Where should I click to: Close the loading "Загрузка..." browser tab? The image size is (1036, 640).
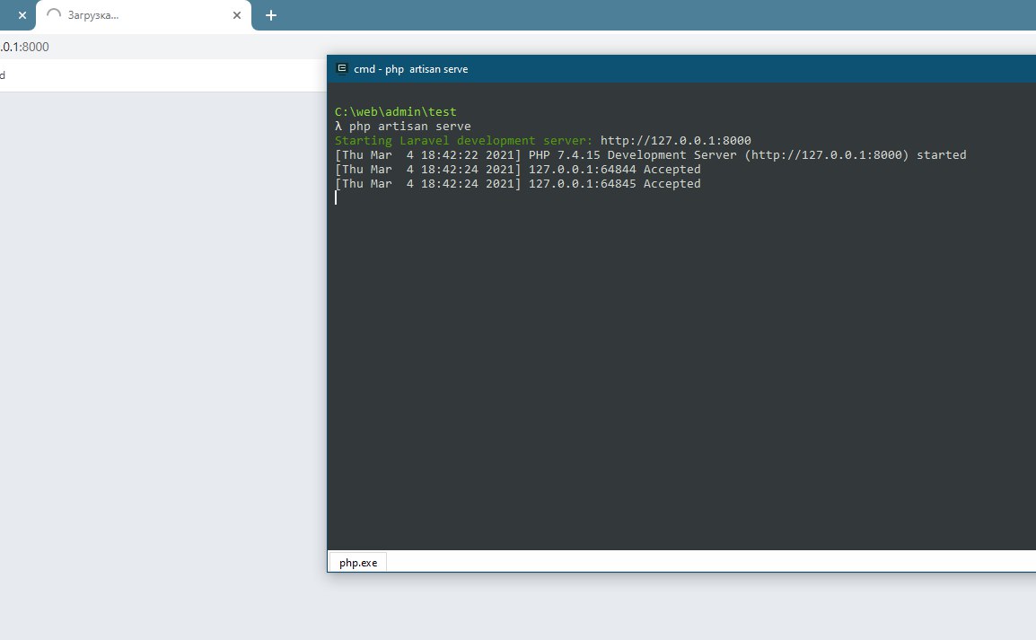tap(236, 15)
